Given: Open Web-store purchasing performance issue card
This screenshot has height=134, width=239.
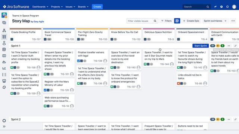Looking at the screenshot, I should pos(59,102).
